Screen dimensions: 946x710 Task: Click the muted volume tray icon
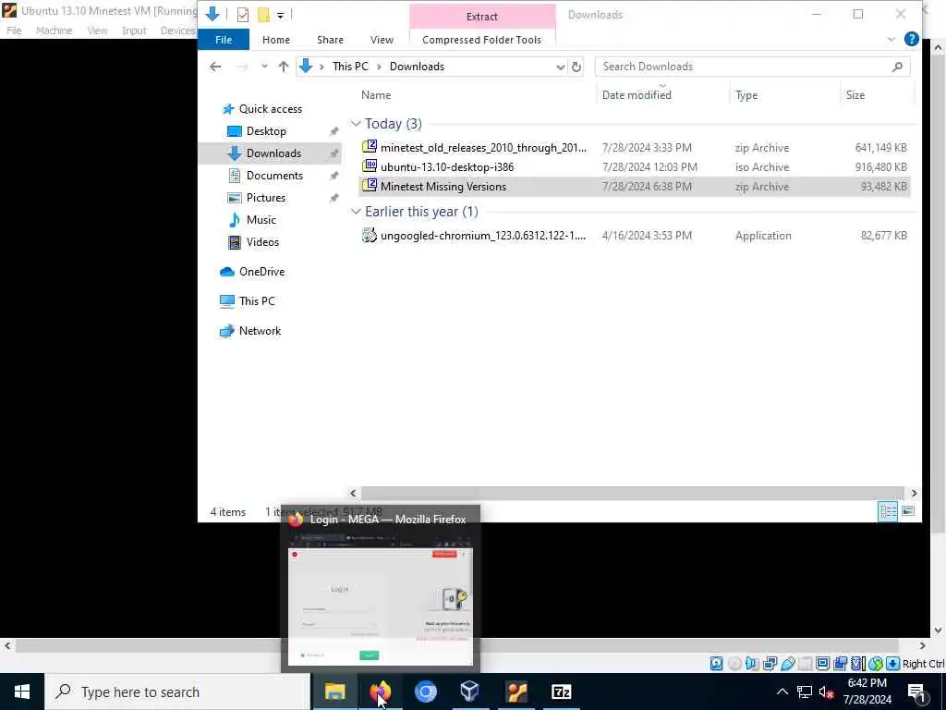[x=826, y=692]
